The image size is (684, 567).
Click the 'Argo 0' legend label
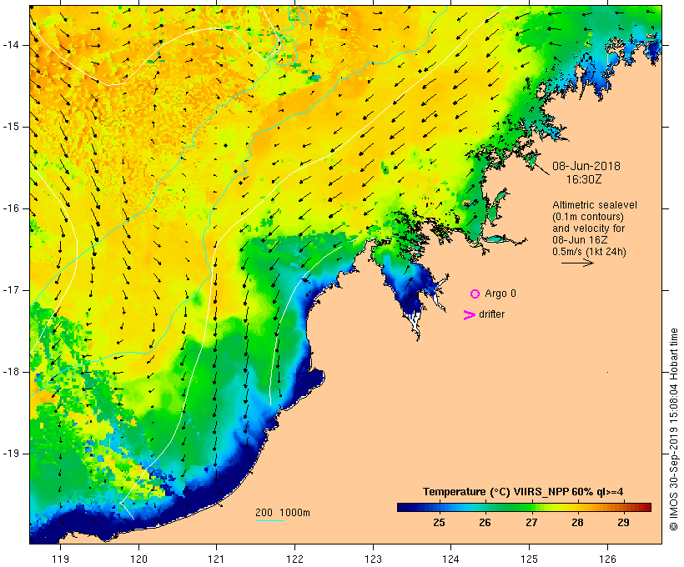[500, 294]
